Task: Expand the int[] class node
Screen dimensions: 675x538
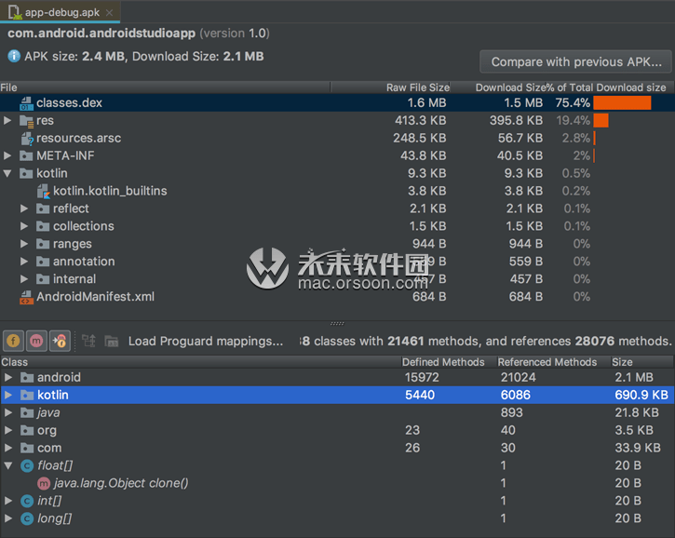Action: pos(8,501)
